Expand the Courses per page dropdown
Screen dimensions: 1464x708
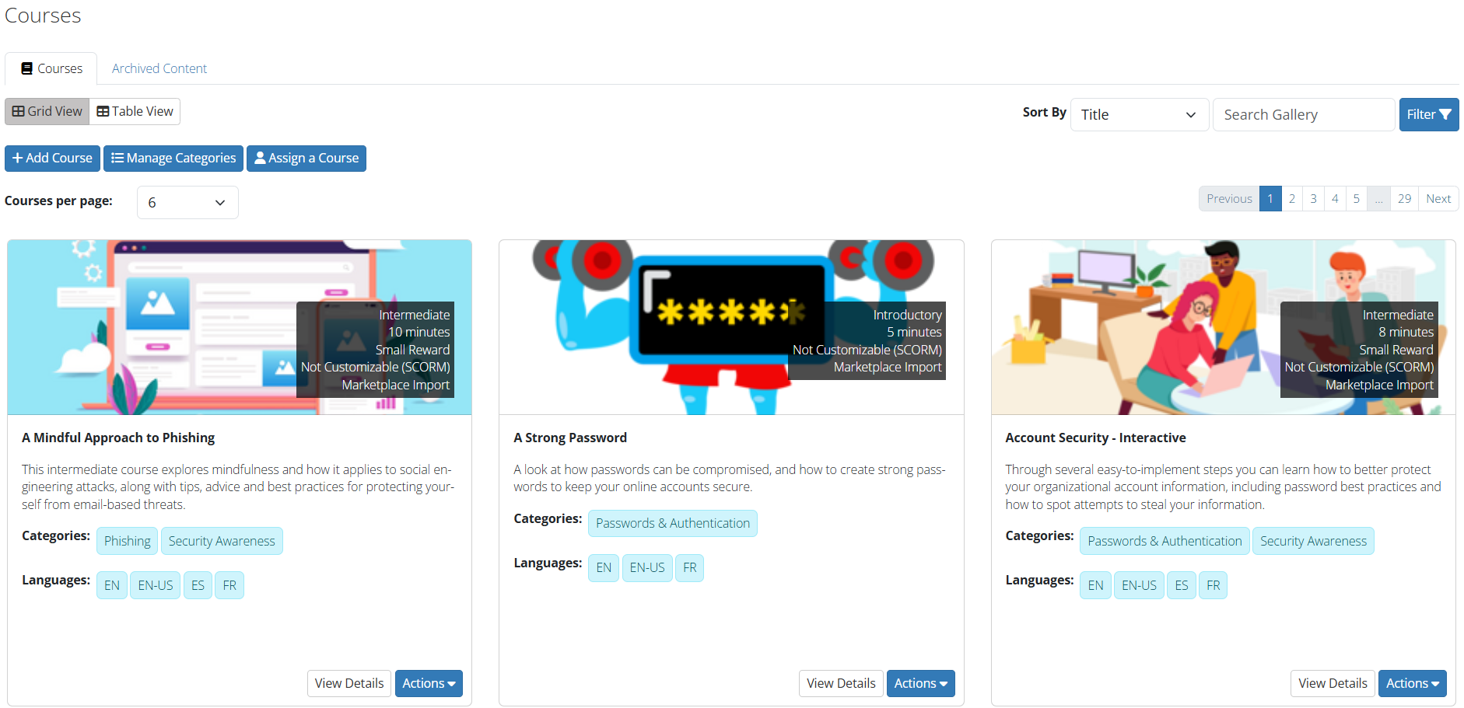pos(187,202)
